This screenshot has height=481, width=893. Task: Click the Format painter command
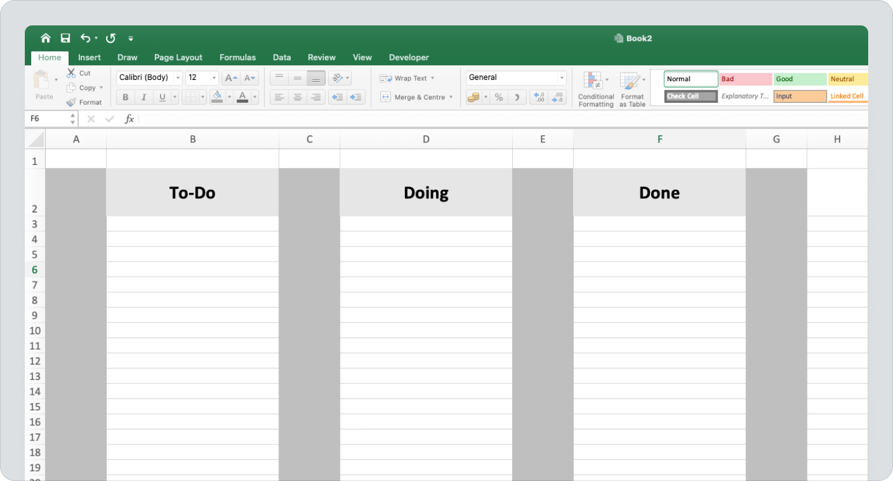pyautogui.click(x=87, y=102)
